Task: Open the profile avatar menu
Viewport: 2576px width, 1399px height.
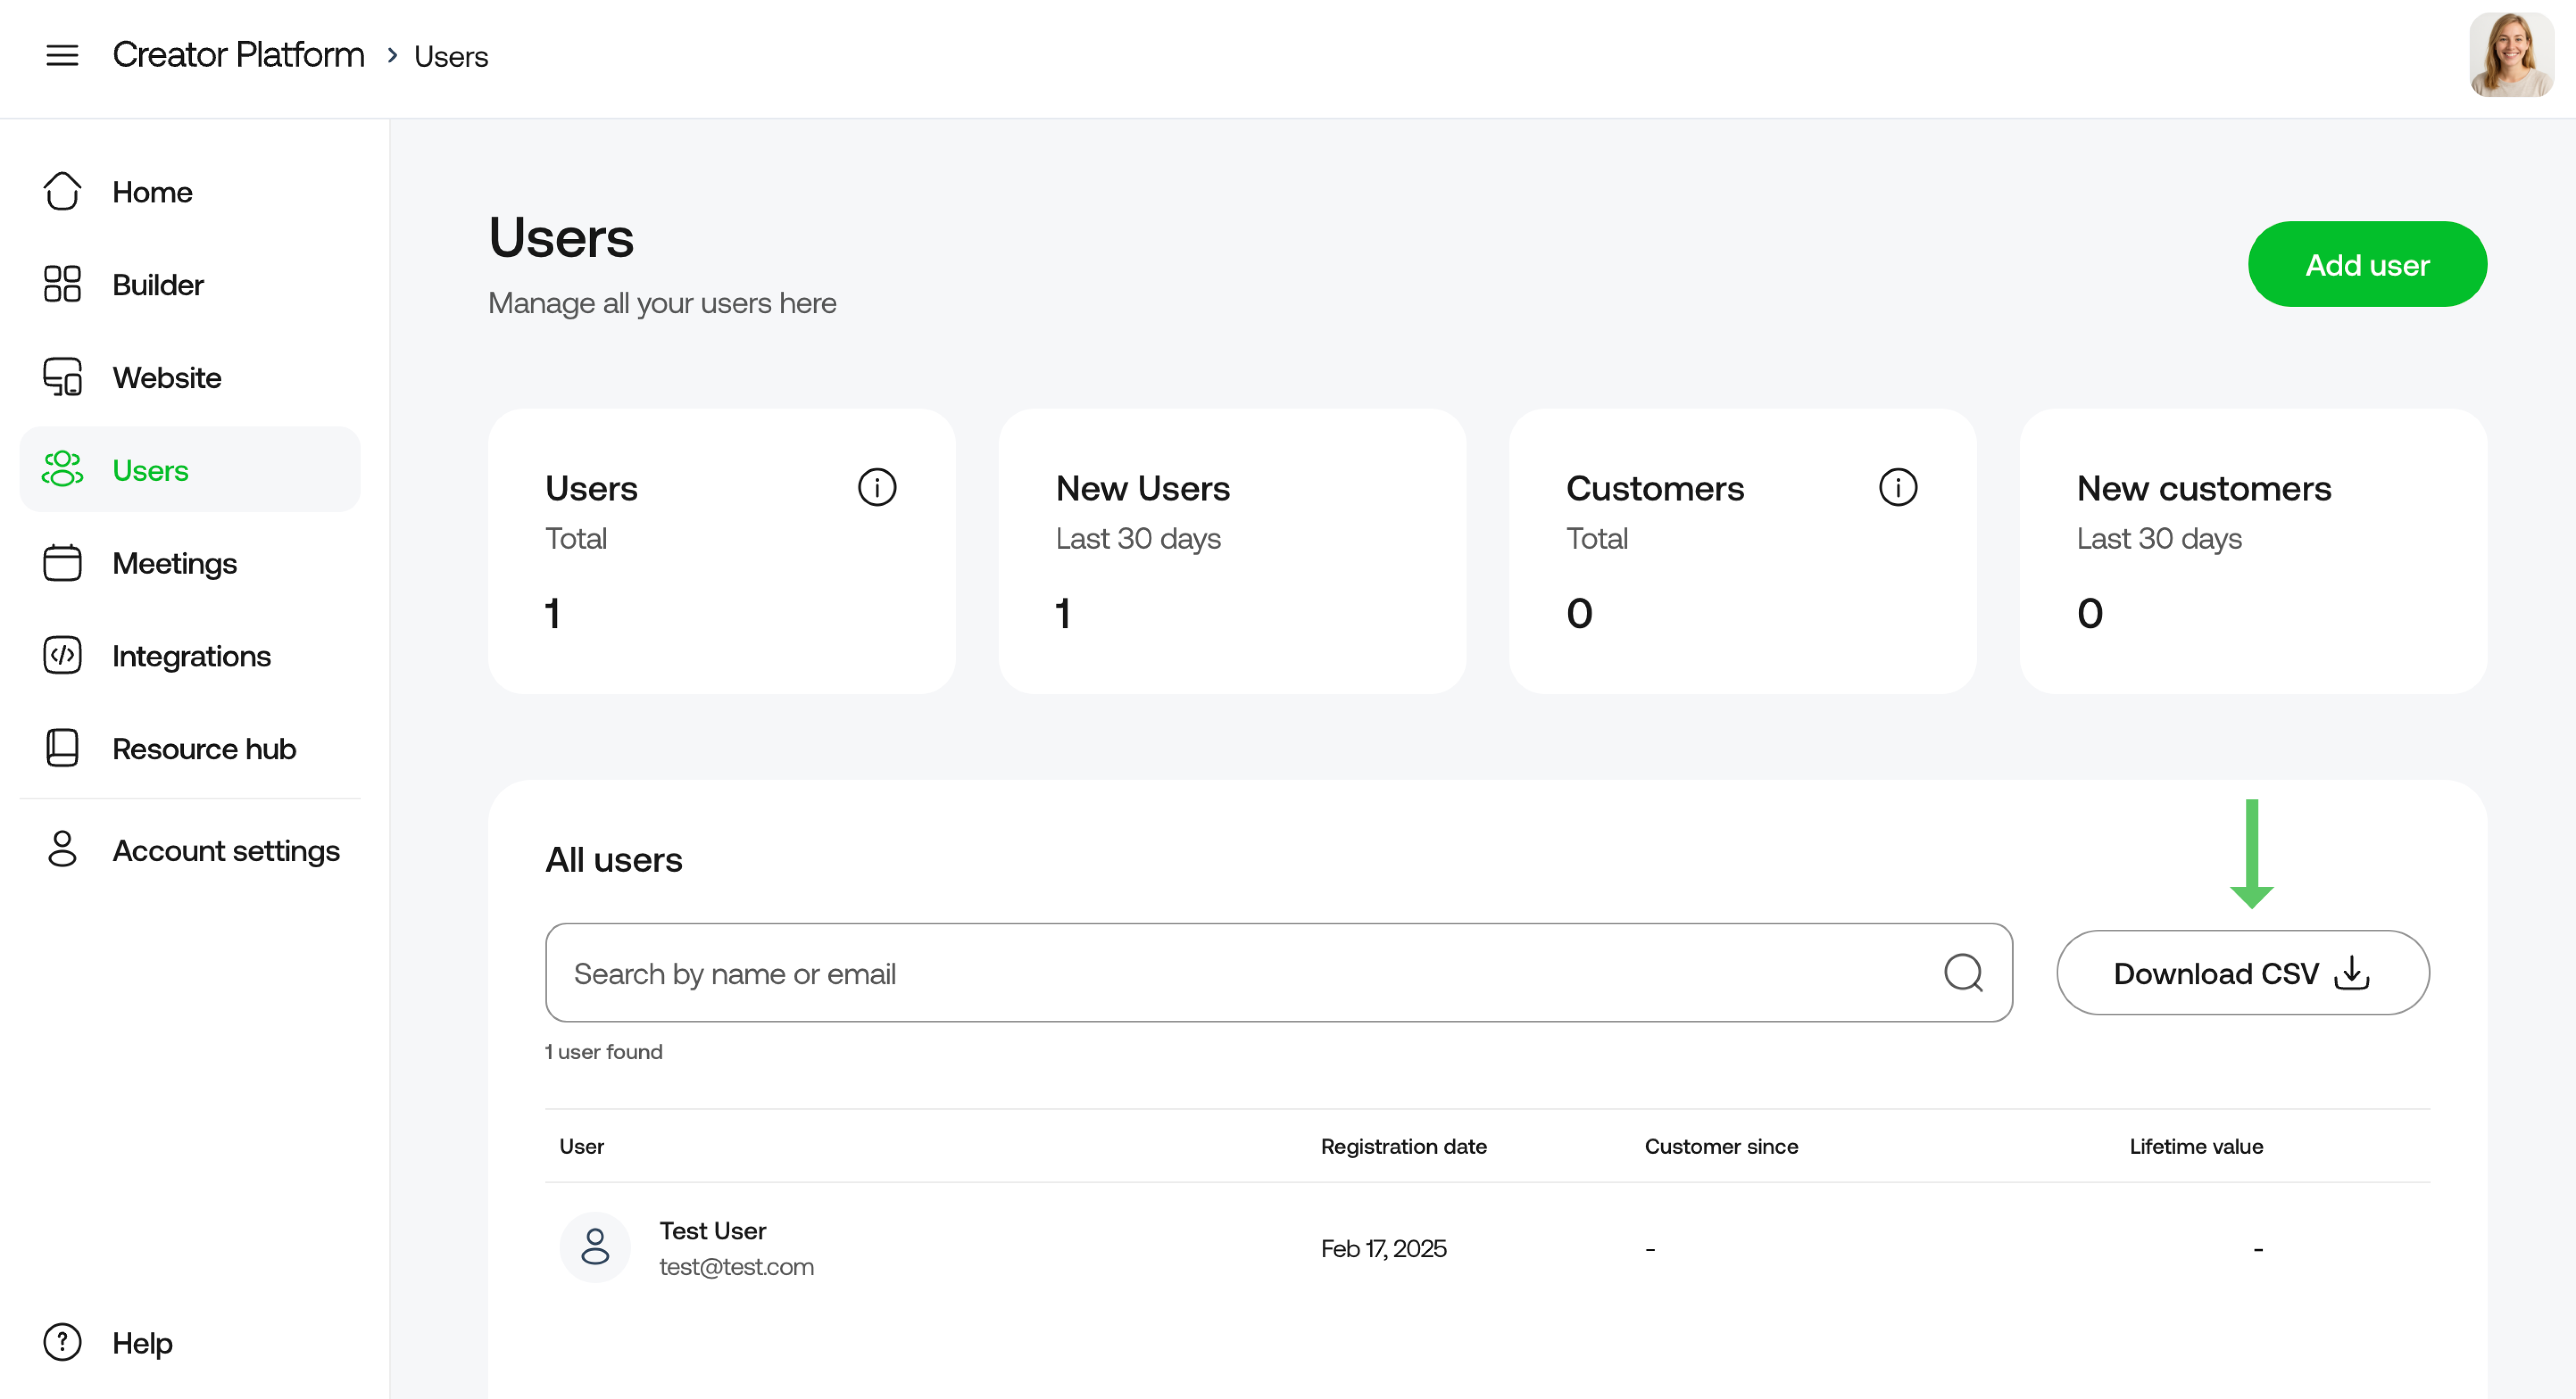Action: (x=2511, y=55)
